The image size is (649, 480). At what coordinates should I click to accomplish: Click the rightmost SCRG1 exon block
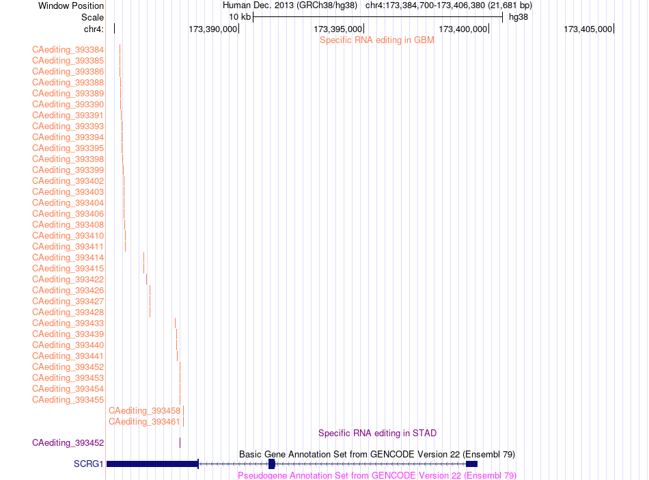tap(471, 464)
